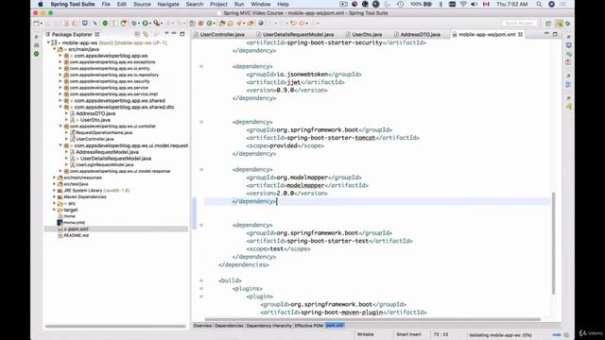Open Package Explorer view menu dropdown
Viewport: 605px width, 340px height.
166,34
